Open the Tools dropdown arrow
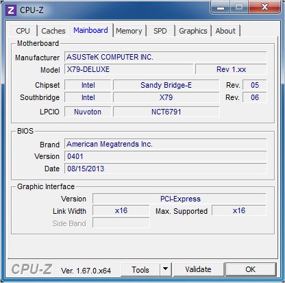The image size is (285, 283). tap(166, 270)
